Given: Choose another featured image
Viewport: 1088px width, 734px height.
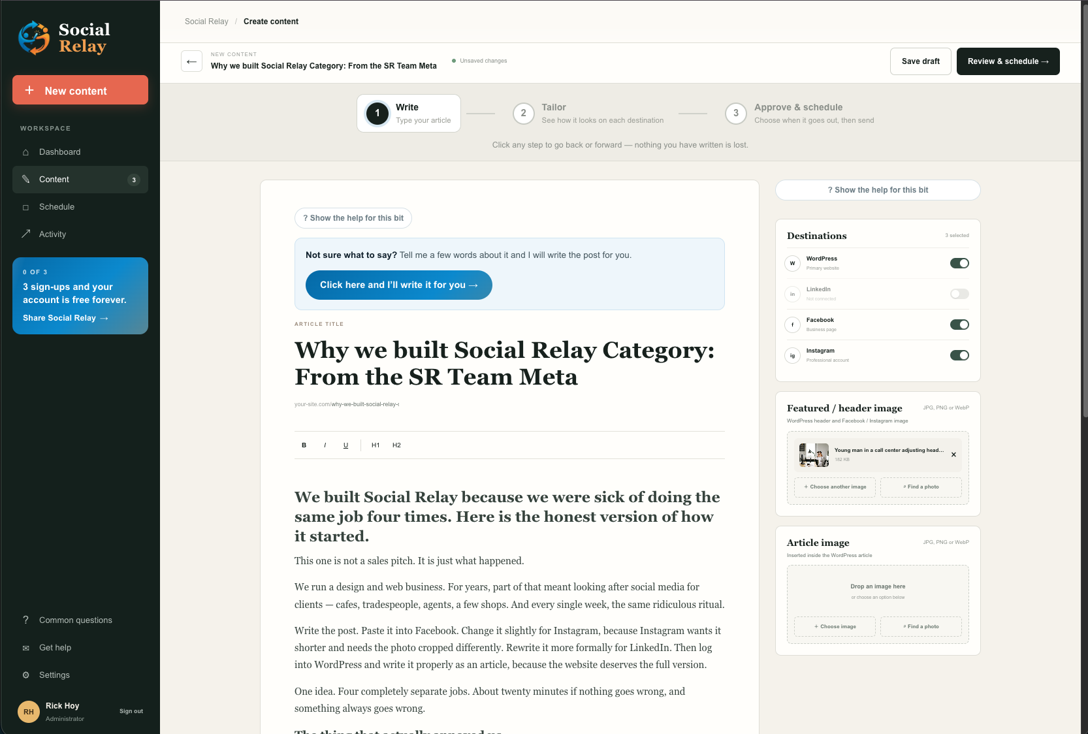Looking at the screenshot, I should [x=835, y=487].
